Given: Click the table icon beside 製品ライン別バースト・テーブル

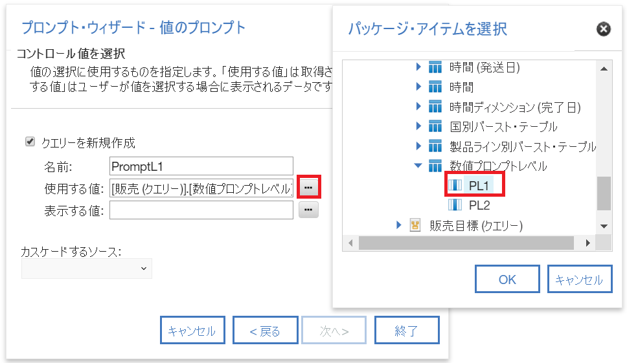Looking at the screenshot, I should click(x=435, y=146).
